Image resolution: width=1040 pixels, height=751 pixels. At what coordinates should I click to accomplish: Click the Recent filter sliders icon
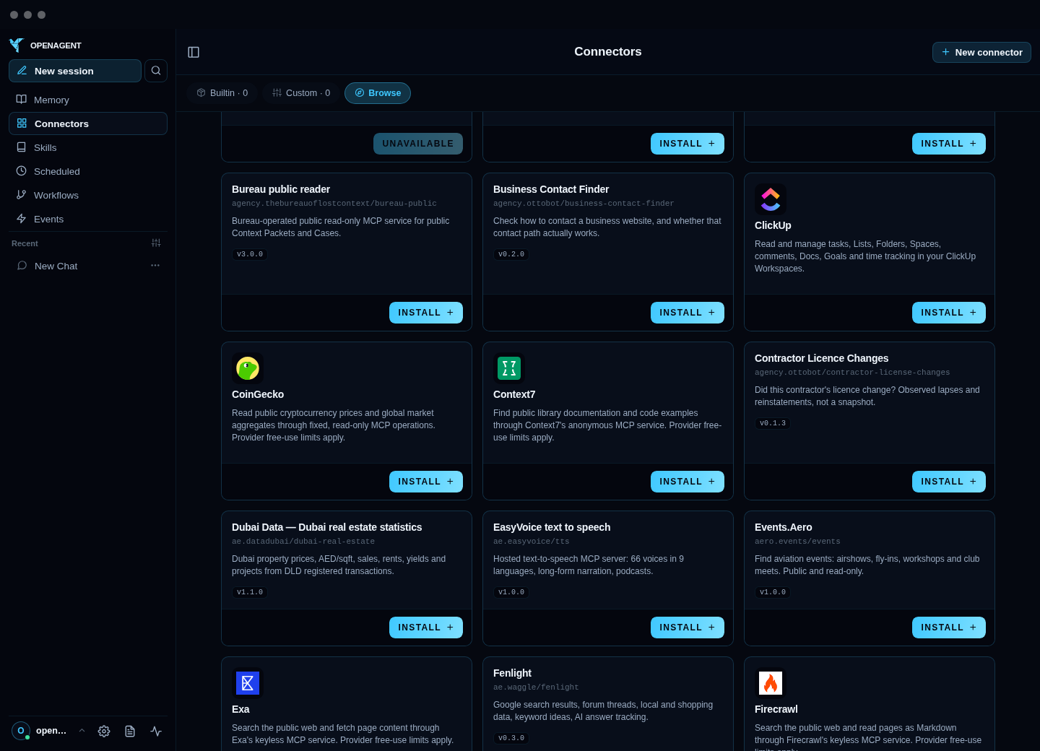click(x=156, y=243)
